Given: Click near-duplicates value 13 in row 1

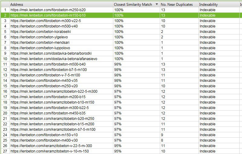Looking at the screenshot, I should click(179, 10).
